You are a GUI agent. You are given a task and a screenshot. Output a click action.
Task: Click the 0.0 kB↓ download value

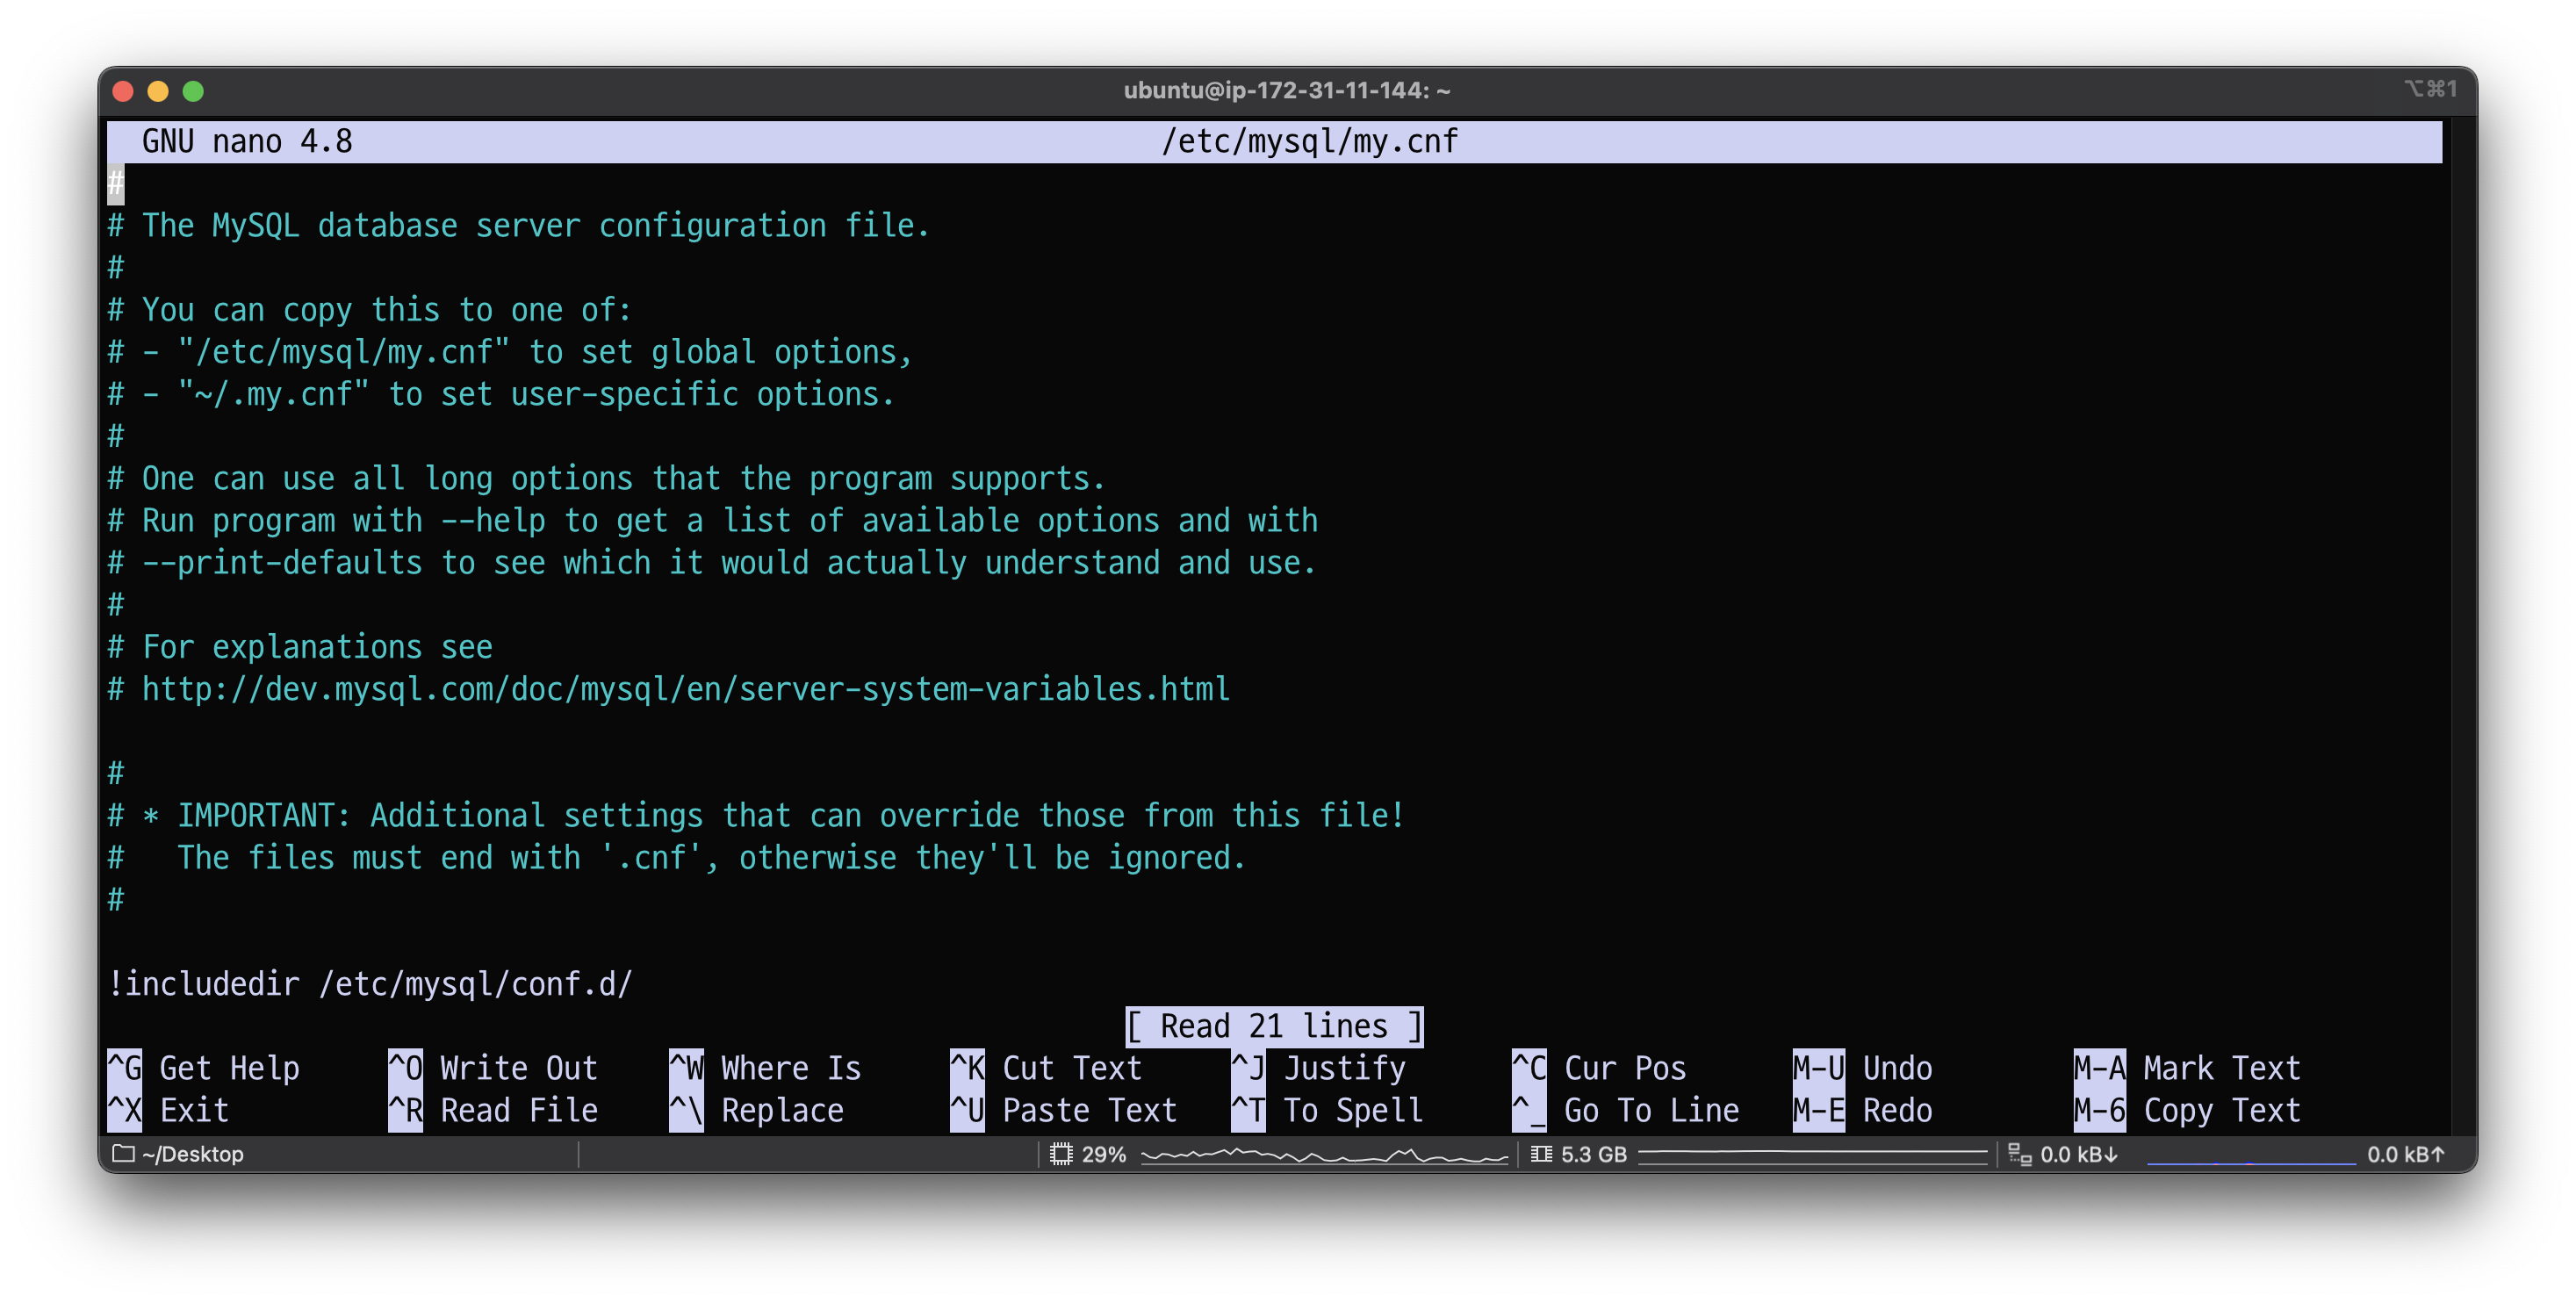(2079, 1154)
